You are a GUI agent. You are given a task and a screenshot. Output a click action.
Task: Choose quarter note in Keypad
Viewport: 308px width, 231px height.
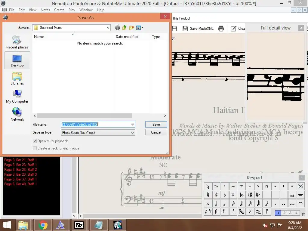coord(224,204)
